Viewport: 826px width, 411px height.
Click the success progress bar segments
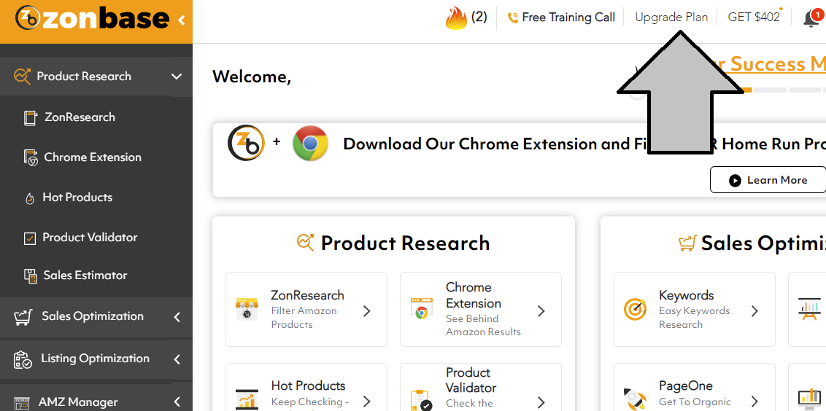click(x=785, y=90)
